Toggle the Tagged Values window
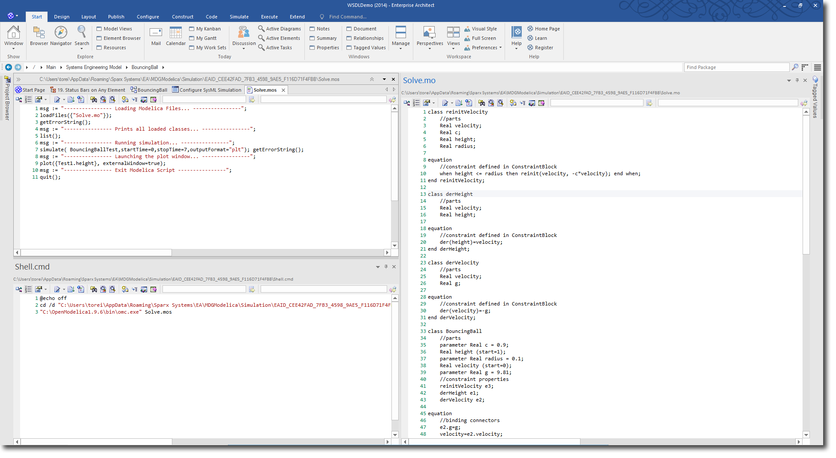Screen dimensions: 836x458 [366, 48]
